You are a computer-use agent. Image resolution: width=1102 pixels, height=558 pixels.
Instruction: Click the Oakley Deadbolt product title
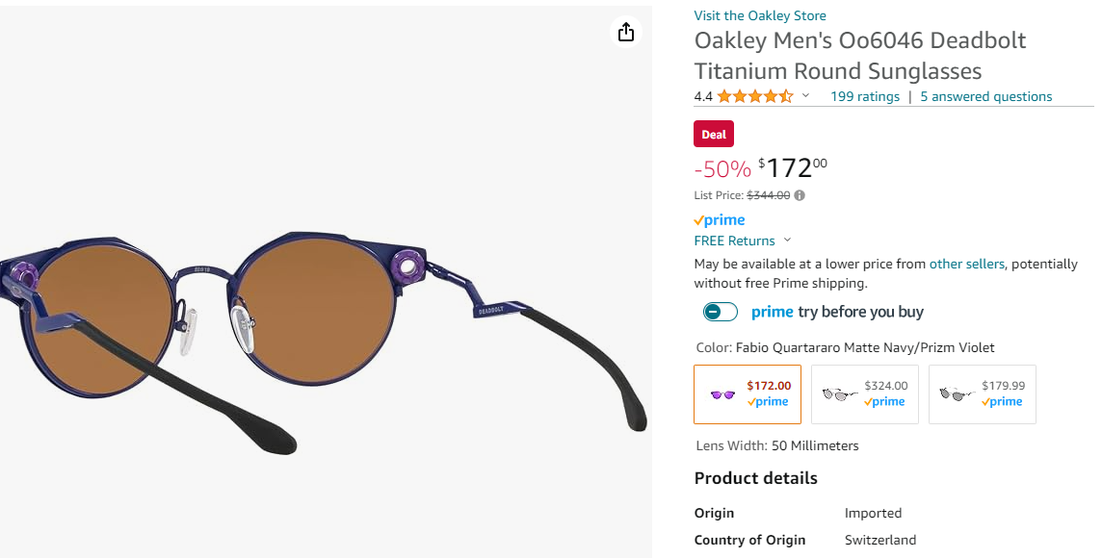860,56
